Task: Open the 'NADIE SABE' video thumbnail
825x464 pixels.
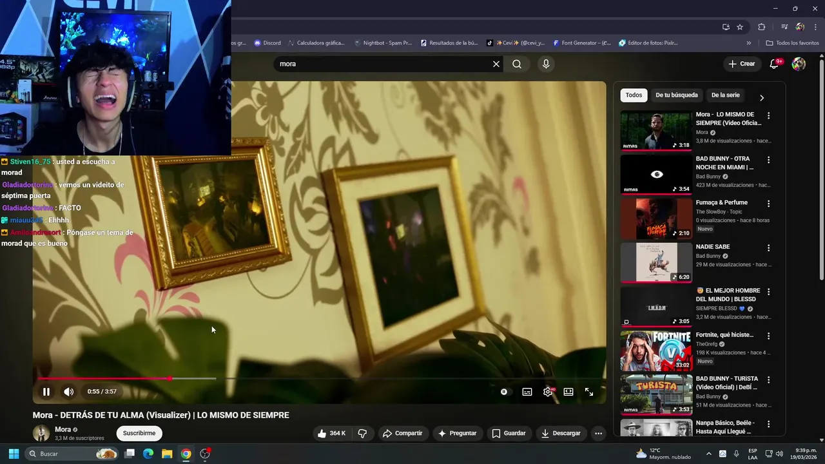Action: (656, 262)
